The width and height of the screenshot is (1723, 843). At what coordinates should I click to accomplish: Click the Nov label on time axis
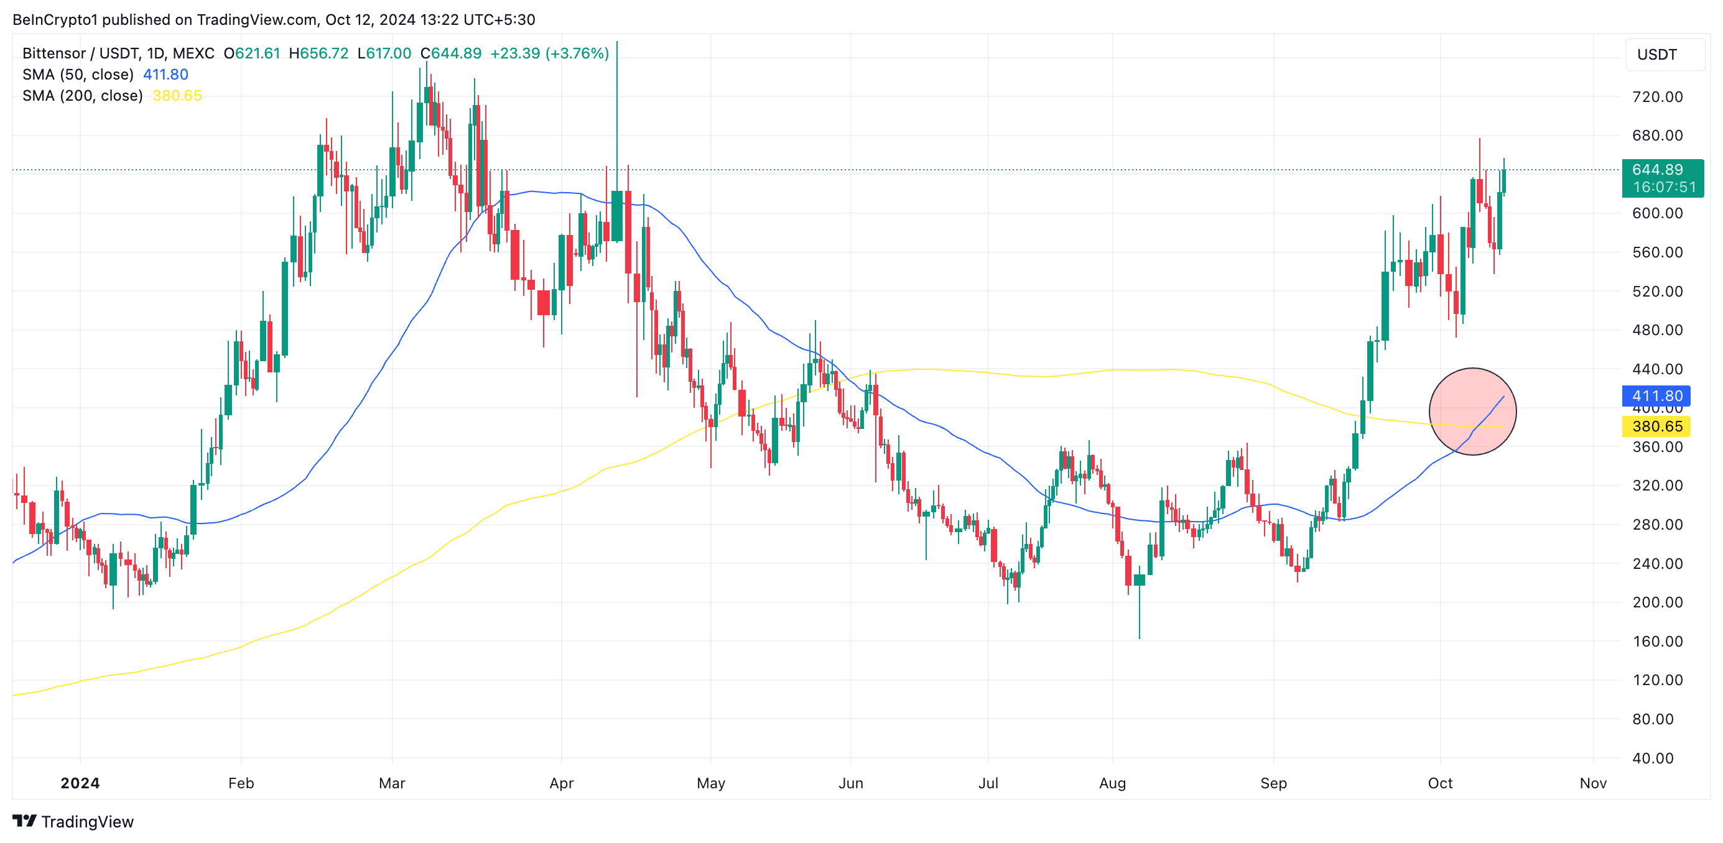click(1592, 783)
